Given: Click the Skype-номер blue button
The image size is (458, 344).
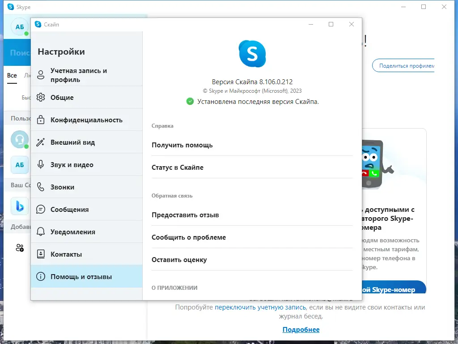Looking at the screenshot, I should 394,287.
